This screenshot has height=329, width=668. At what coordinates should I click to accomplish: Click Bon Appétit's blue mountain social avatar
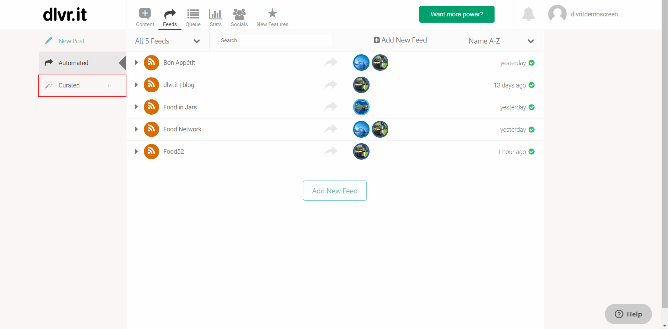point(361,63)
